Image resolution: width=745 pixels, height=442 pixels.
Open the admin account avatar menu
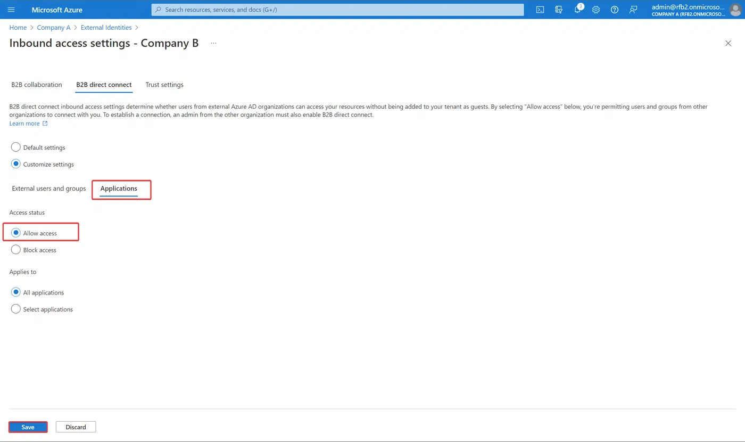(x=735, y=10)
